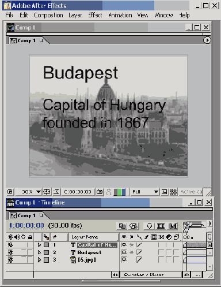Click the RGB channel color bars
This screenshot has height=287, width=221.
[x=120, y=192]
